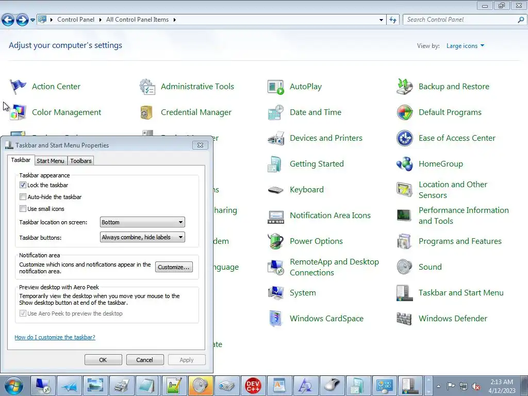Viewport: 528px width, 396px height.
Task: Refresh the Control Panel address bar
Action: [x=392, y=20]
